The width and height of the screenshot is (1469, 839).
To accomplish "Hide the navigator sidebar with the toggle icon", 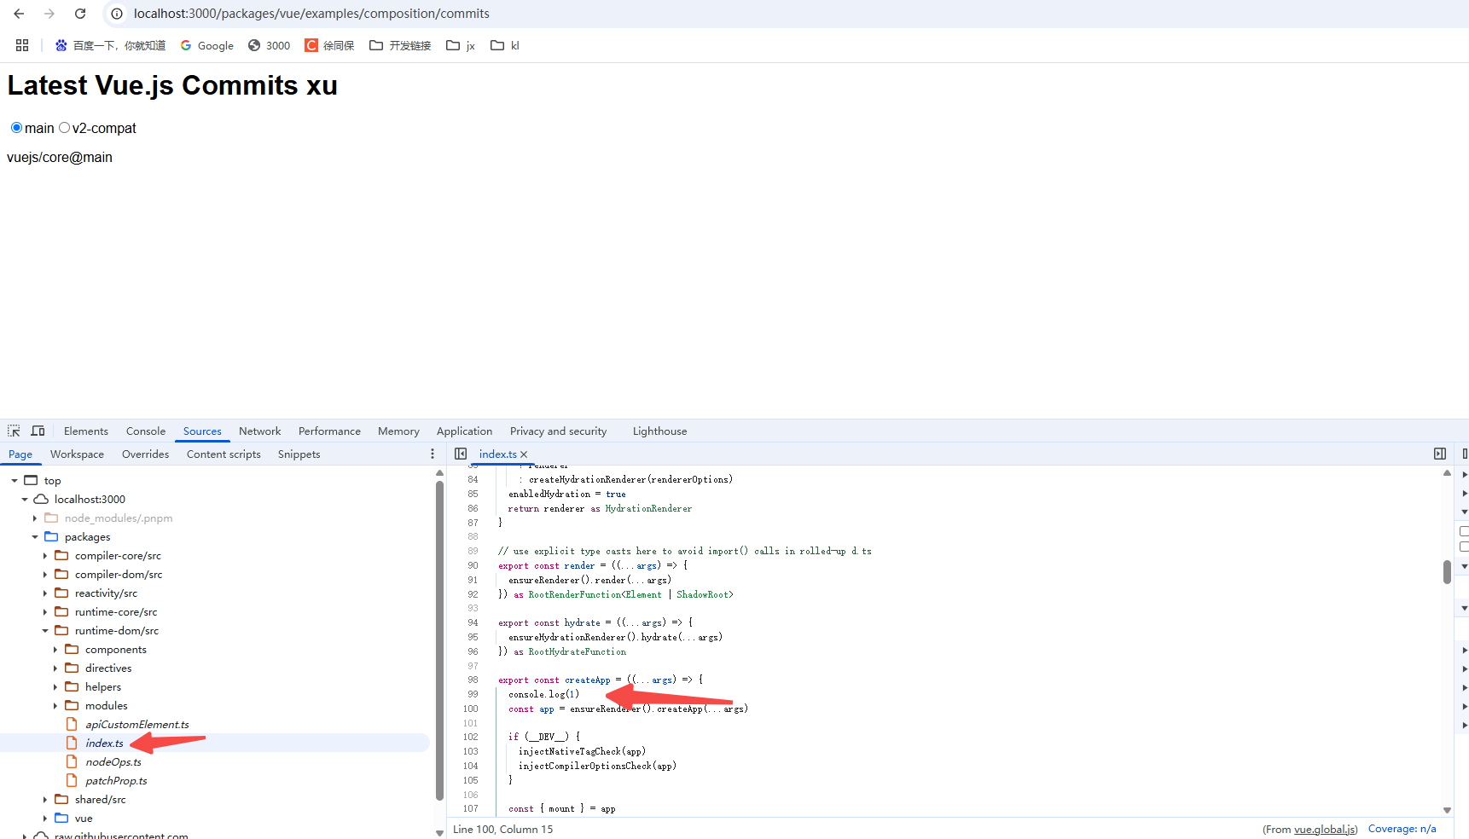I will [461, 454].
